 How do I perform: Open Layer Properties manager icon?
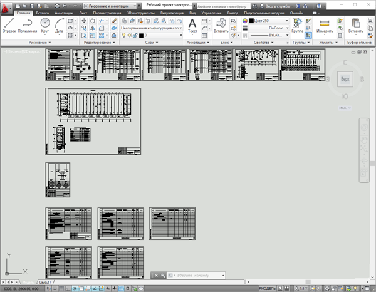(x=124, y=21)
